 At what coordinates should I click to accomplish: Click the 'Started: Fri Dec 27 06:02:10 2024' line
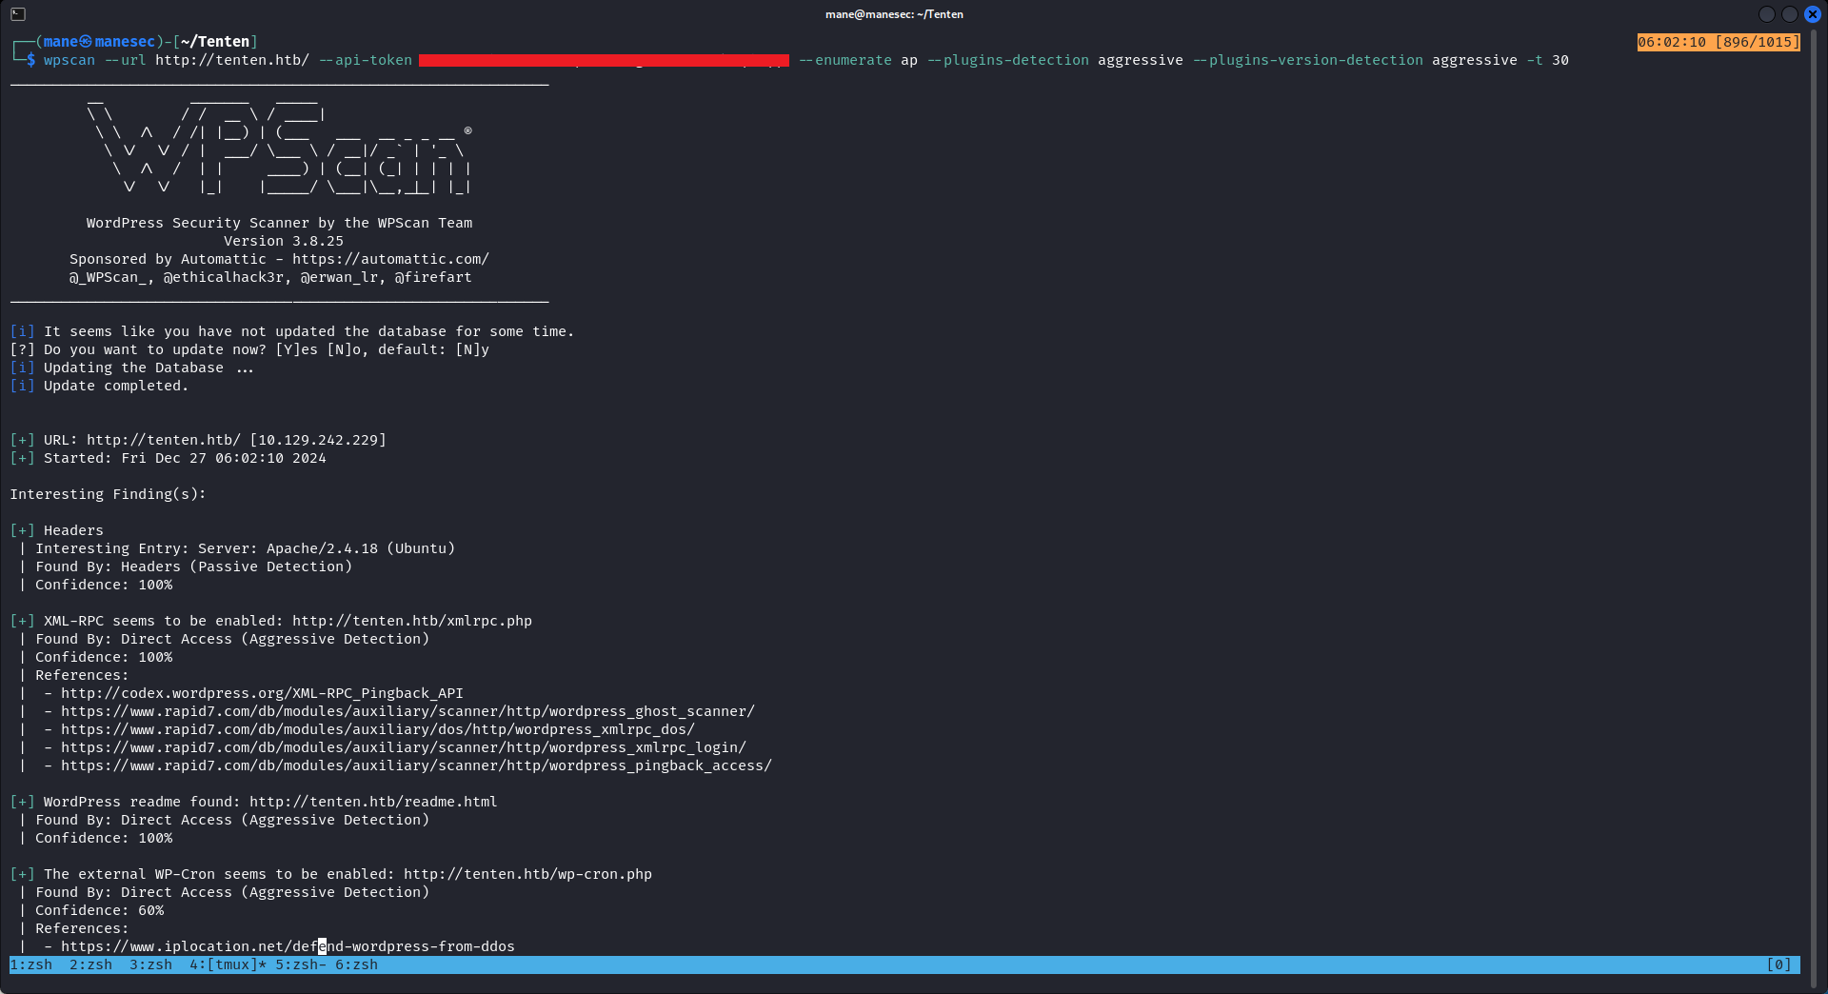(x=185, y=458)
